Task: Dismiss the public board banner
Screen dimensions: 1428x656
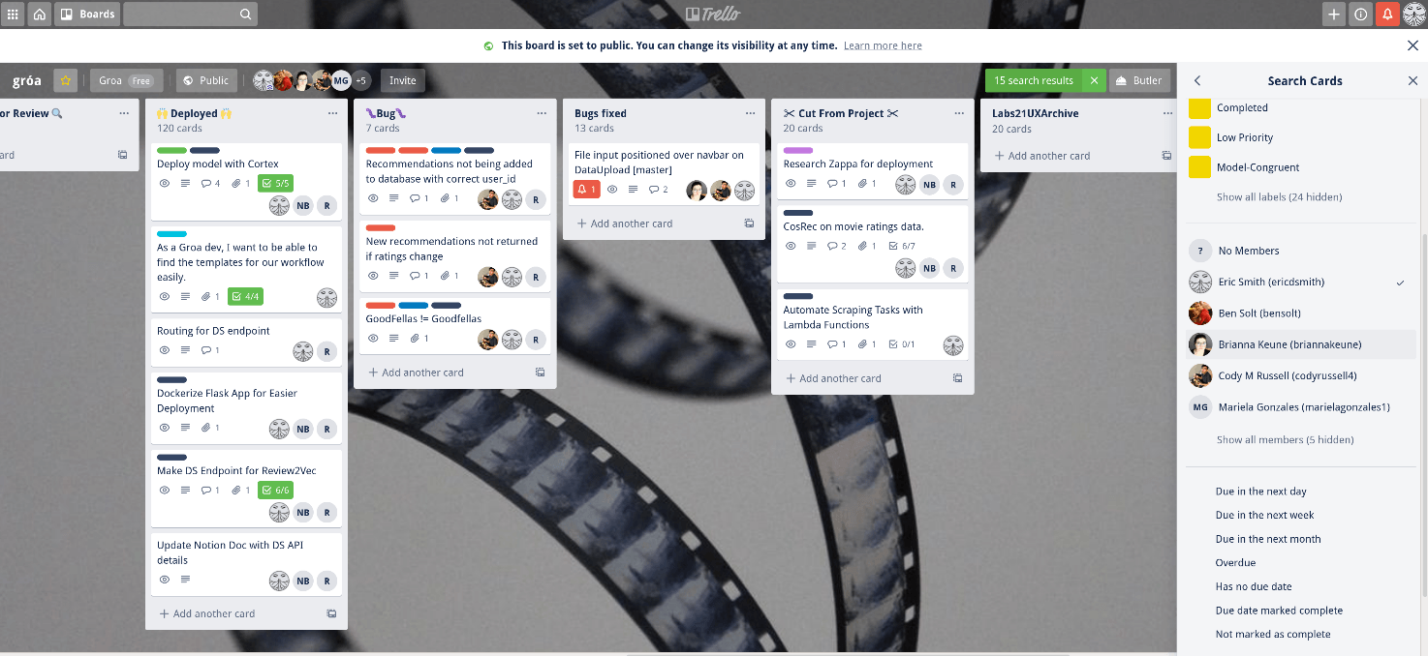Action: click(1412, 45)
